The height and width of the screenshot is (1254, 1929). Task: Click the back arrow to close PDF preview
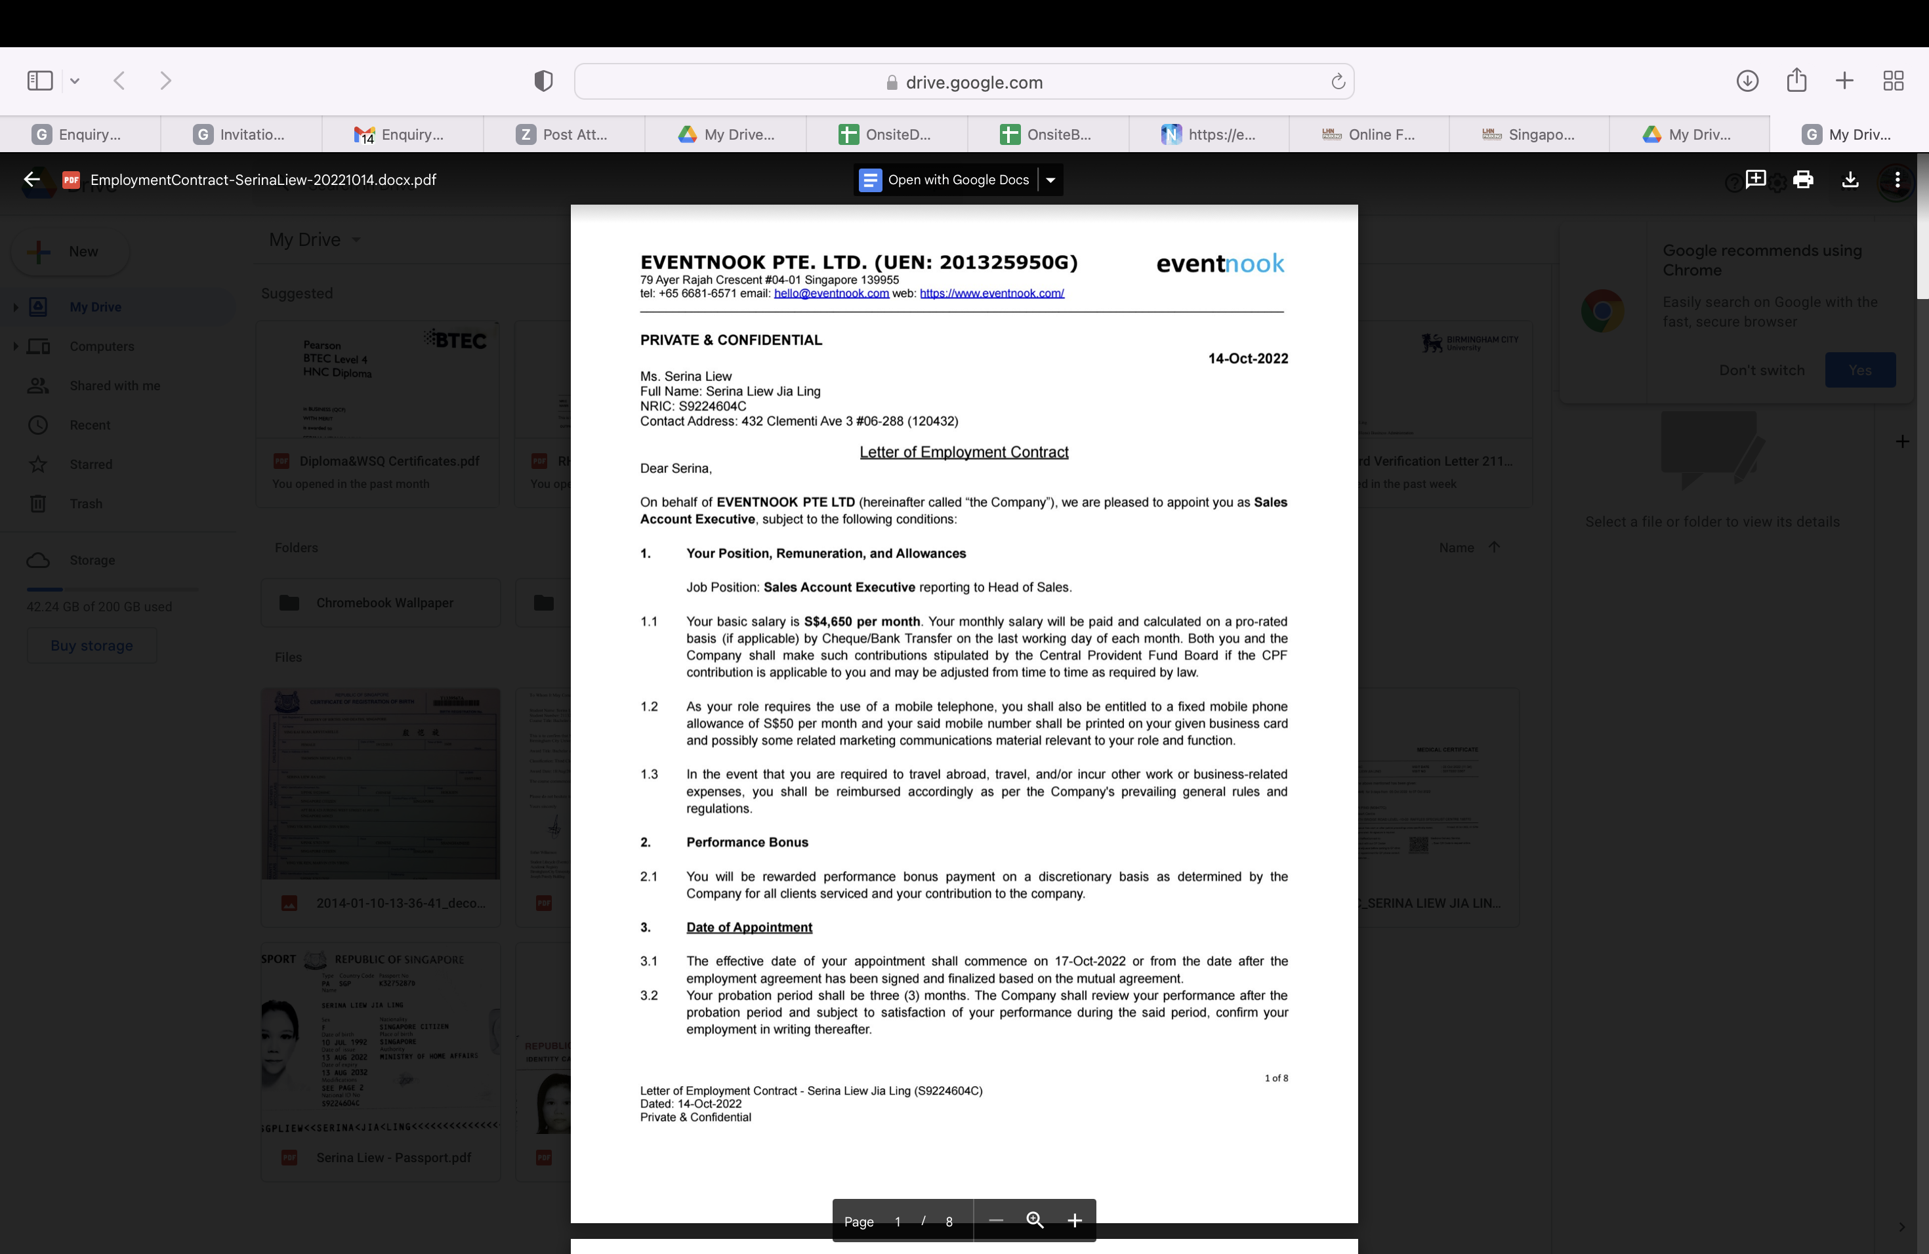tap(31, 179)
